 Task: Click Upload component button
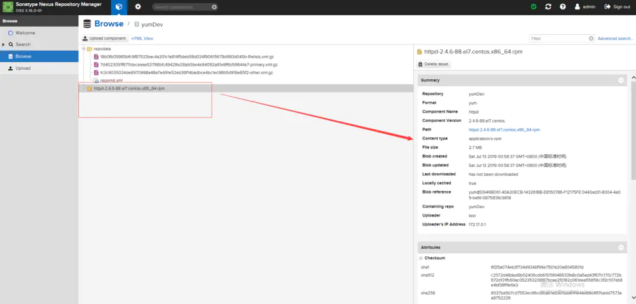click(x=104, y=39)
